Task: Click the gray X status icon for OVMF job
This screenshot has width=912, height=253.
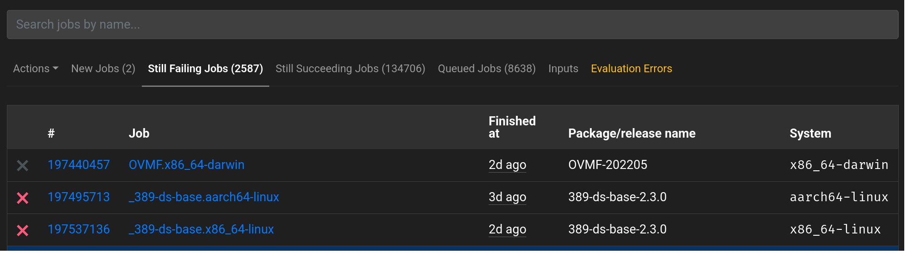Action: tap(22, 165)
